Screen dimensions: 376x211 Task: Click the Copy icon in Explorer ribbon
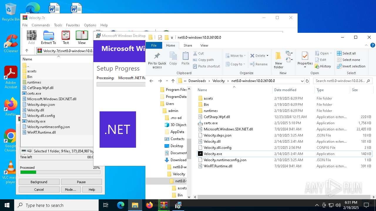(x=173, y=59)
